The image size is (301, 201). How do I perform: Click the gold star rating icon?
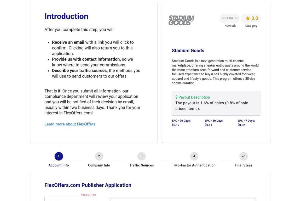coord(248,18)
